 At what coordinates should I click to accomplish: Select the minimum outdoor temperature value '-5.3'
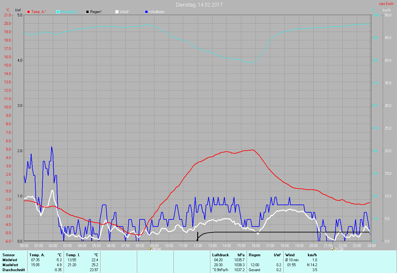(58, 260)
